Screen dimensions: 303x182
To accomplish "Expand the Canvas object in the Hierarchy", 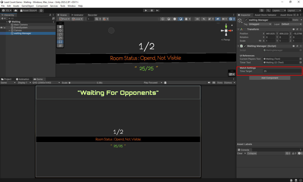I will coord(9,30).
